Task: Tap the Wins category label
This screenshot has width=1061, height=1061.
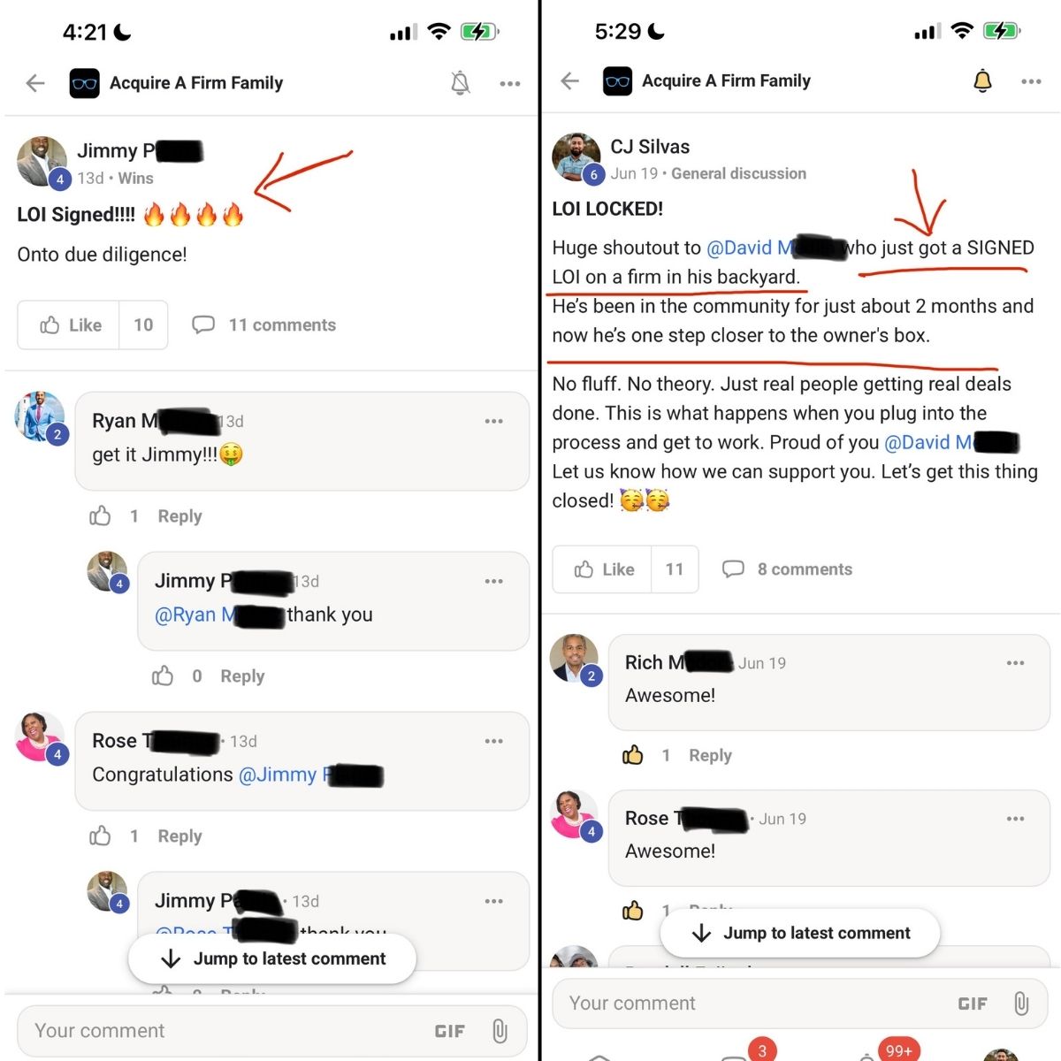Action: point(135,179)
